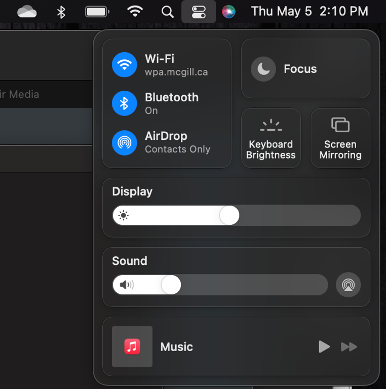The image size is (386, 389).
Task: Click the speaker icon on Sound slider
Action: coord(127,285)
